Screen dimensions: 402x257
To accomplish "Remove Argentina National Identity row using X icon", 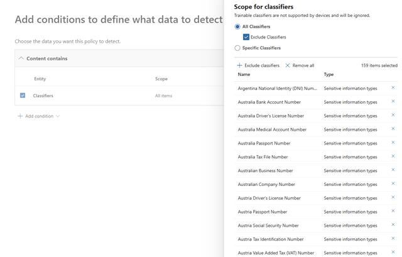I will click(393, 88).
